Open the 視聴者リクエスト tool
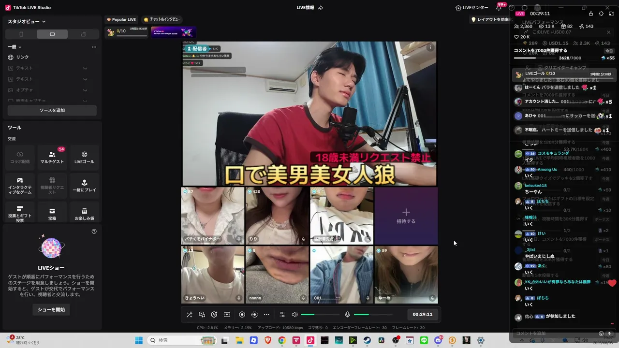The image size is (619, 348). (x=52, y=186)
